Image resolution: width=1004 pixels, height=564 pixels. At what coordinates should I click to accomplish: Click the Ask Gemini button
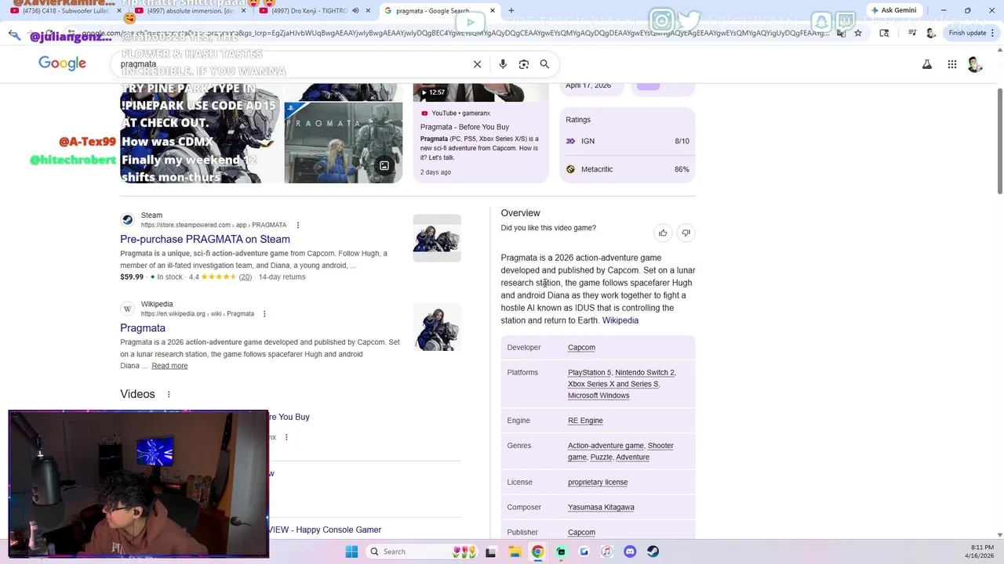(x=893, y=10)
